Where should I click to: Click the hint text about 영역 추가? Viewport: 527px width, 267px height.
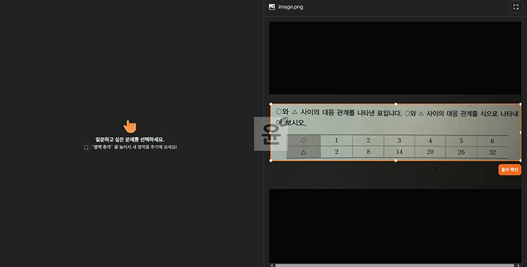pyautogui.click(x=134, y=147)
